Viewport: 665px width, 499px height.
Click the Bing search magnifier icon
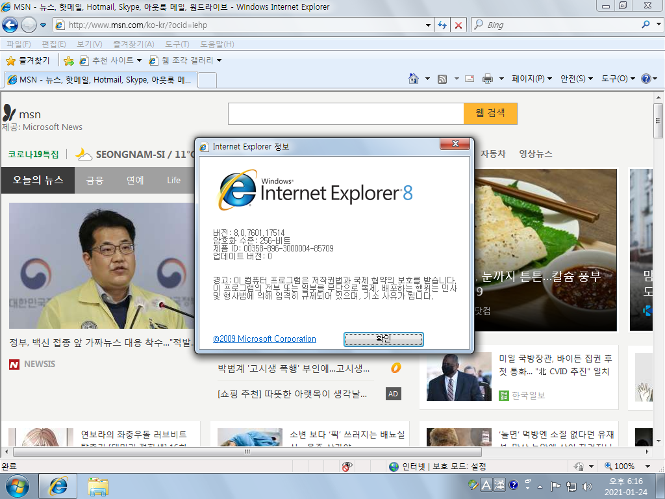pyautogui.click(x=646, y=25)
